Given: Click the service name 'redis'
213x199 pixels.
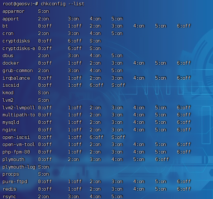Looking at the screenshot, I should click(x=10, y=189).
